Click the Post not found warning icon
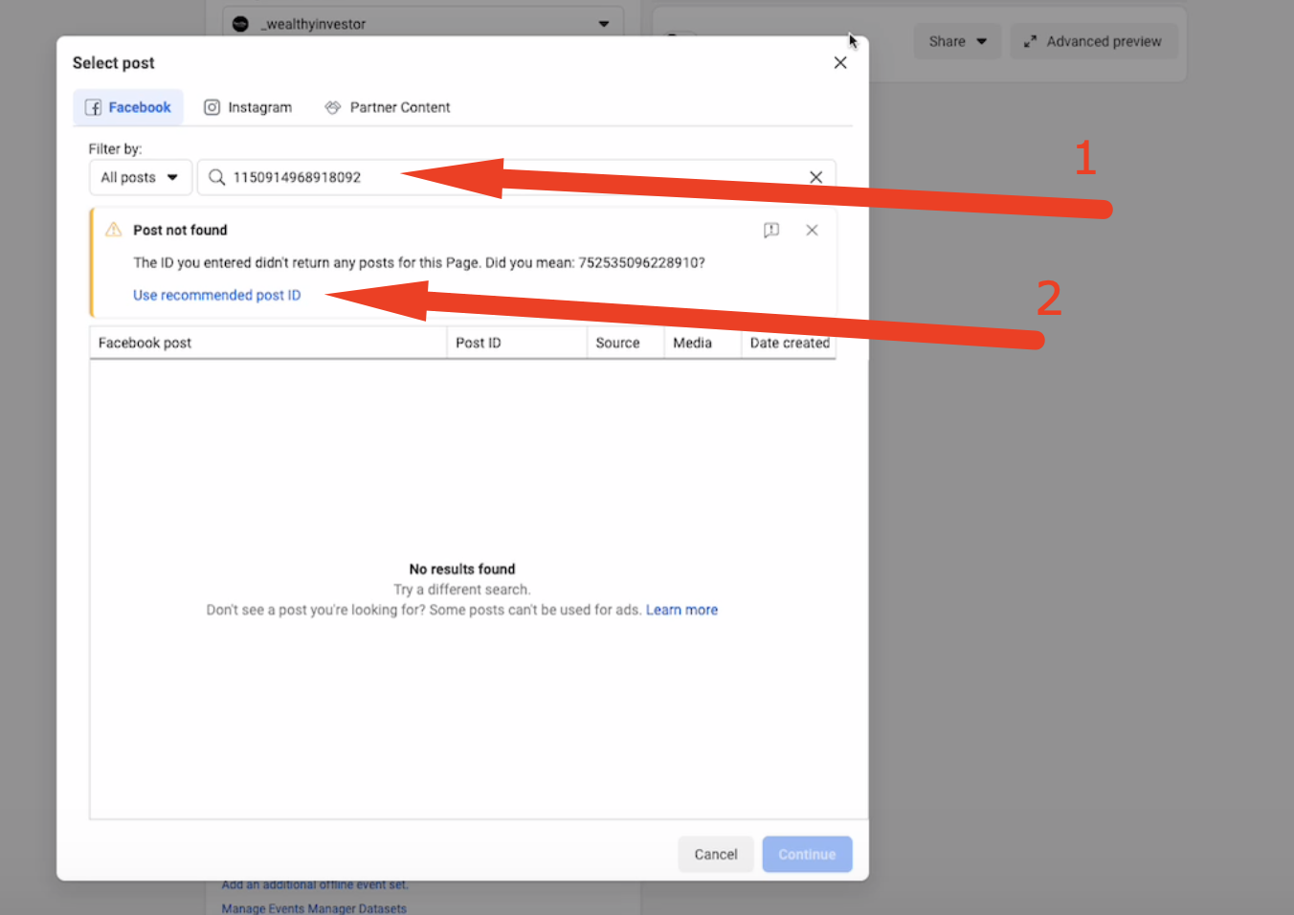The image size is (1294, 915). [x=114, y=230]
